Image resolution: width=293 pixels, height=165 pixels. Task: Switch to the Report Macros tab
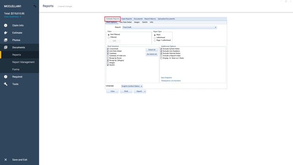tap(150, 19)
